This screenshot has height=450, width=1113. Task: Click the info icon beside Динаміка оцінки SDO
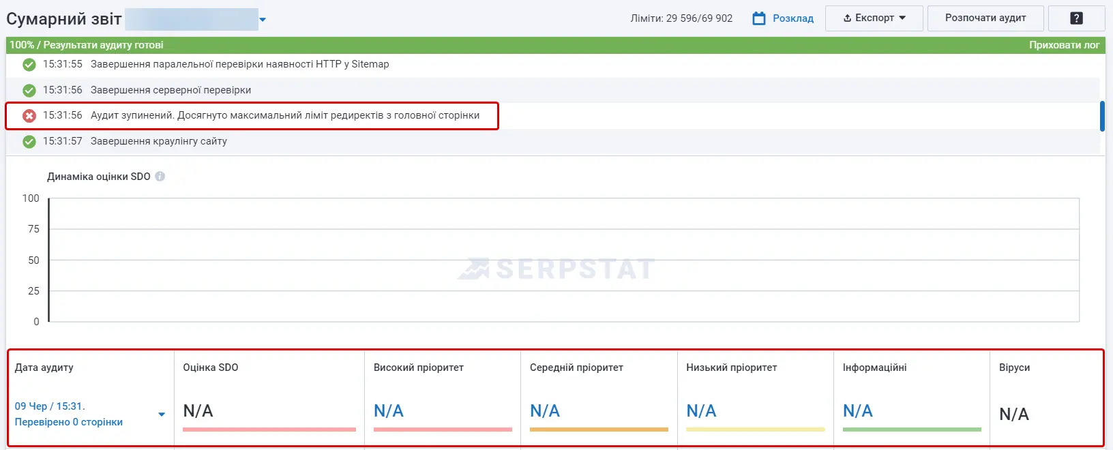pyautogui.click(x=160, y=177)
